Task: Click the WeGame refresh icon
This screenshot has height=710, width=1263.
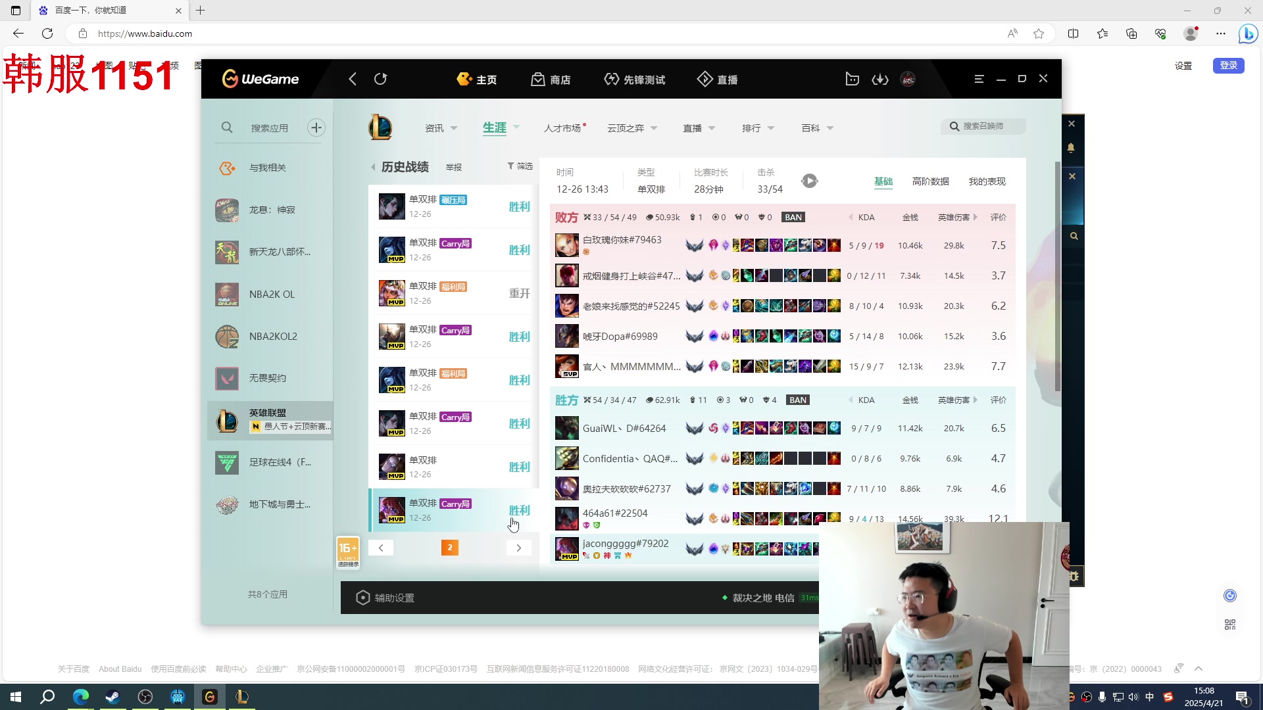Action: click(380, 80)
